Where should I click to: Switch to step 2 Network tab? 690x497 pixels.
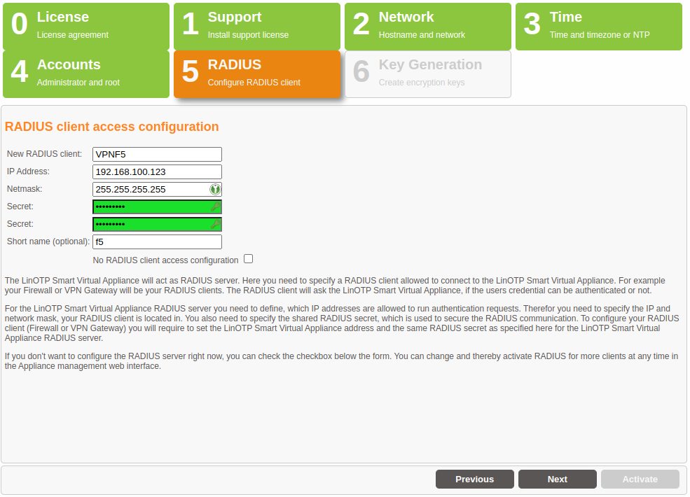(x=428, y=27)
